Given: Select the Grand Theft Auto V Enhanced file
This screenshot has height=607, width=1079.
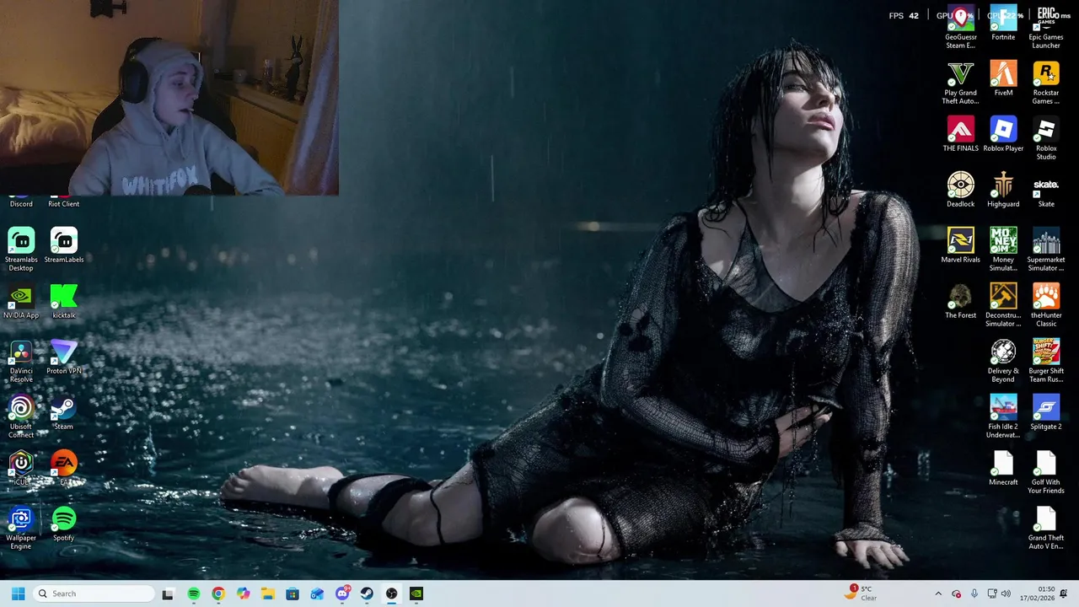Looking at the screenshot, I should click(x=1046, y=528).
